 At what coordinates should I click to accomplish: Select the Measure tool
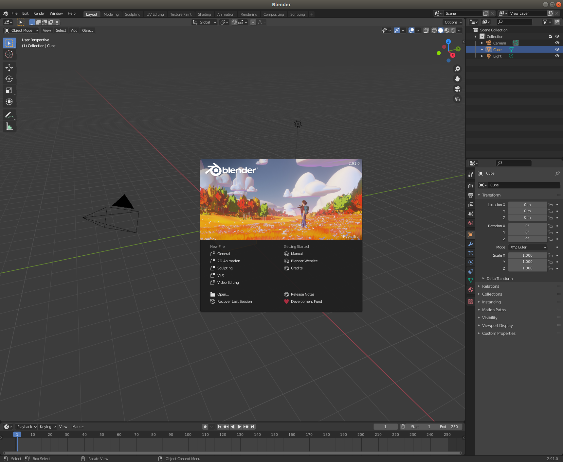point(9,127)
